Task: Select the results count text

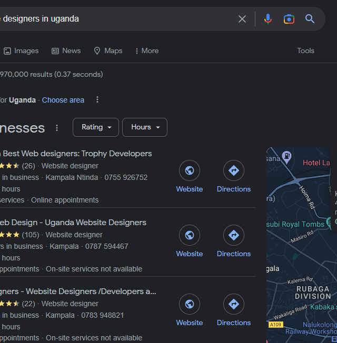Action: 52,74
